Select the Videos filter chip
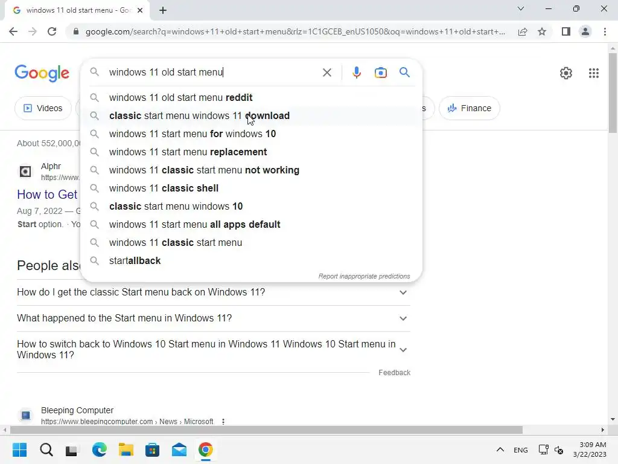Screen dimensions: 618x464 pyautogui.click(x=43, y=108)
